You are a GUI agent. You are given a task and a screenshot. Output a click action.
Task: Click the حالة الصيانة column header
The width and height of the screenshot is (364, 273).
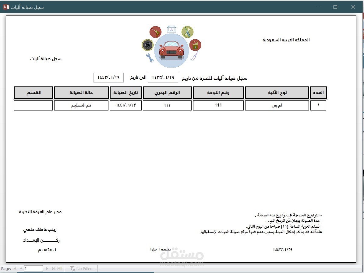(x=81, y=93)
